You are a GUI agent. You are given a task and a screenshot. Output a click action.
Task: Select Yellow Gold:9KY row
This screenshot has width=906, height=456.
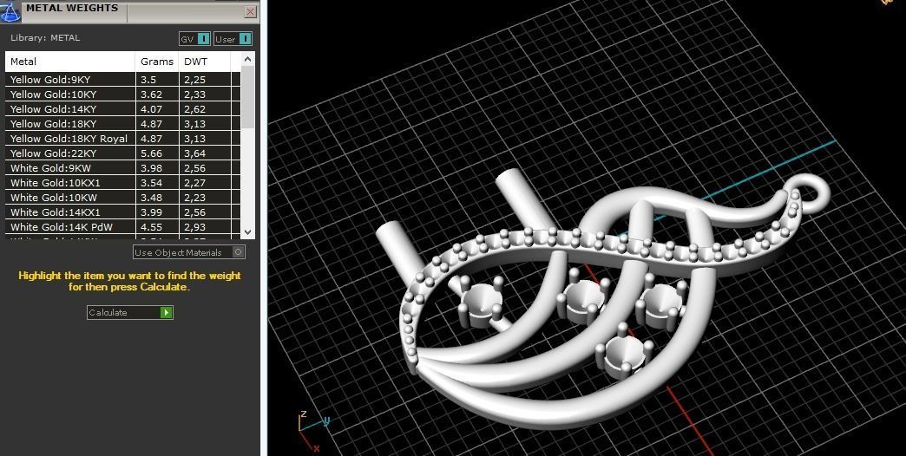pyautogui.click(x=122, y=80)
